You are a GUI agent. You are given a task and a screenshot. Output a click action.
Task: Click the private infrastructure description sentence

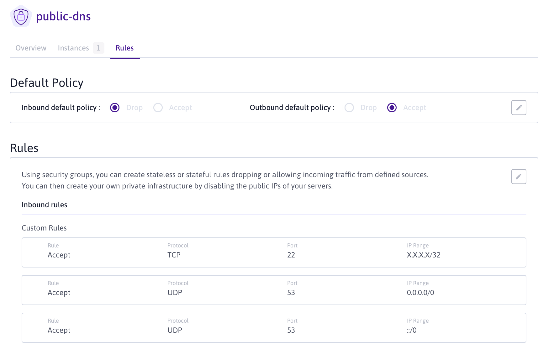coord(177,186)
